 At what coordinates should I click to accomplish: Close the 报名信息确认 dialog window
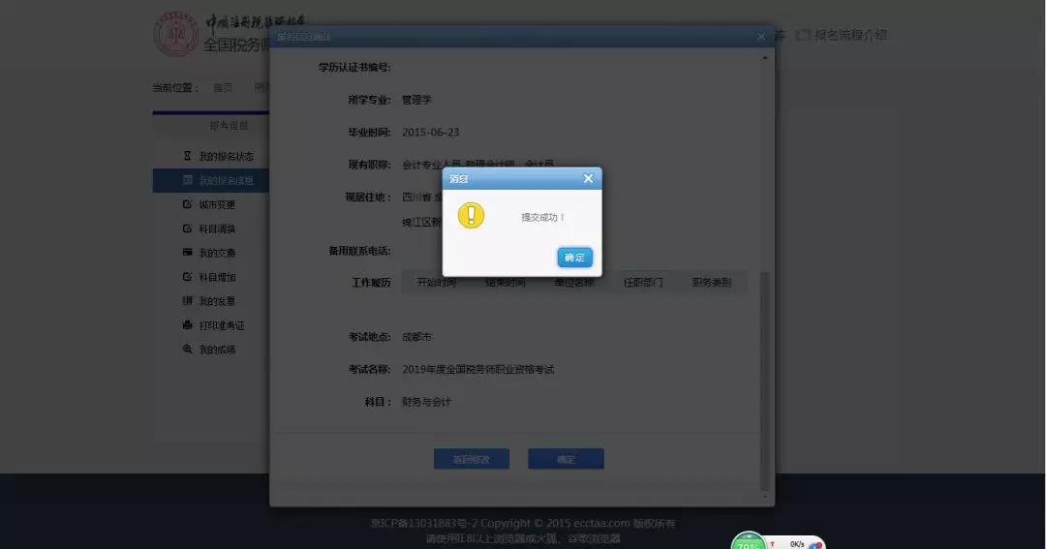(761, 37)
